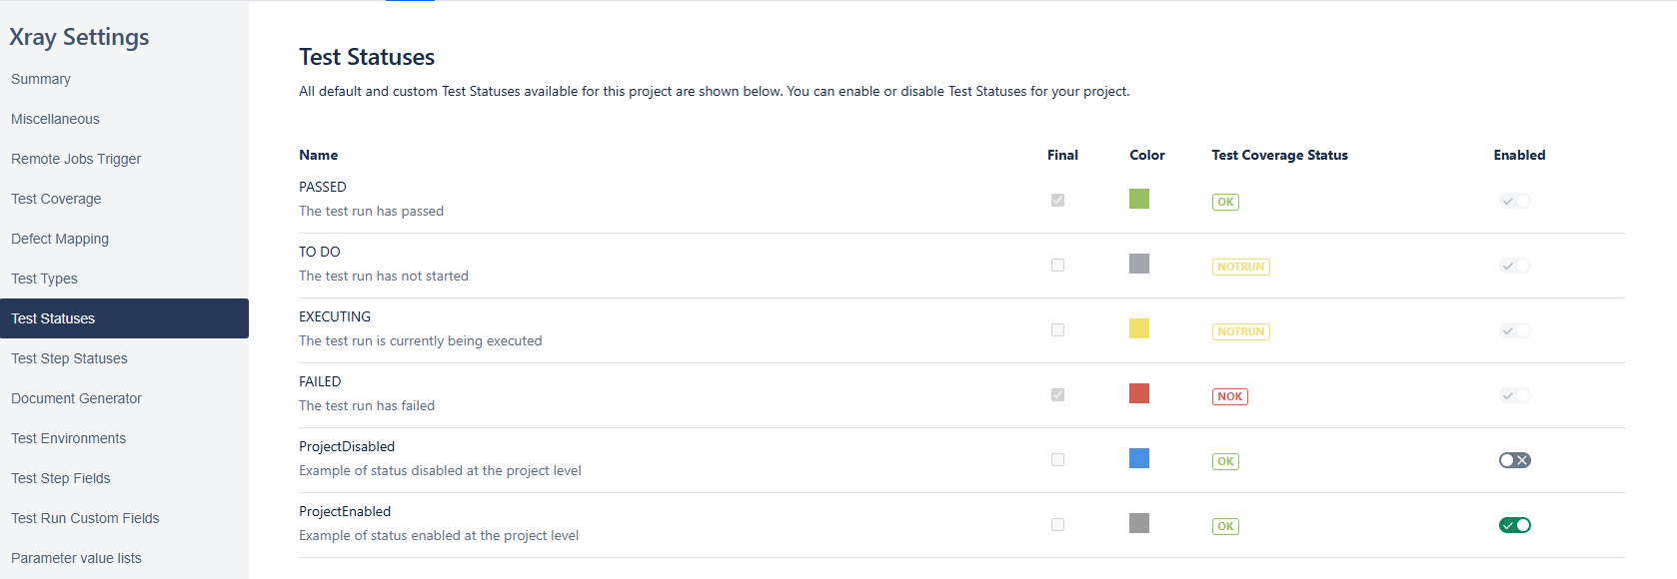Click the TO DO Final checkbox
Image resolution: width=1677 pixels, height=579 pixels.
pos(1057,266)
